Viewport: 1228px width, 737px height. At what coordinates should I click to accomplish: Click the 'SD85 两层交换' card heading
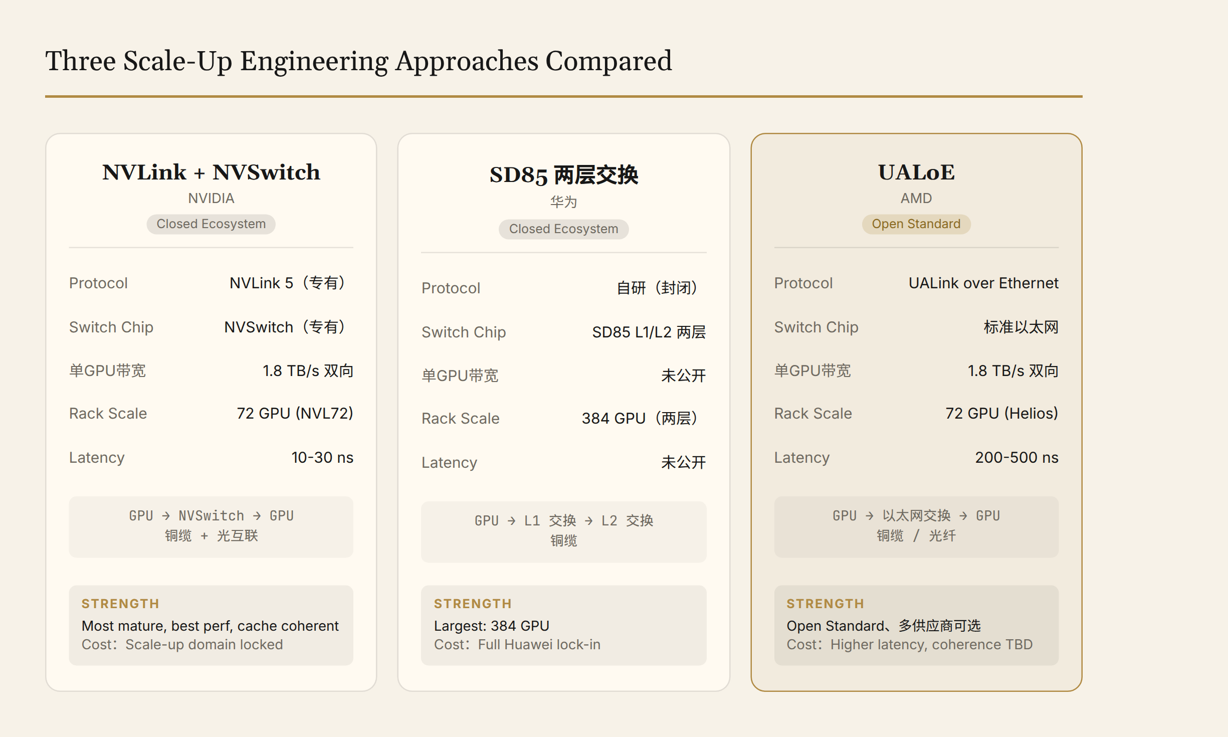pos(564,175)
